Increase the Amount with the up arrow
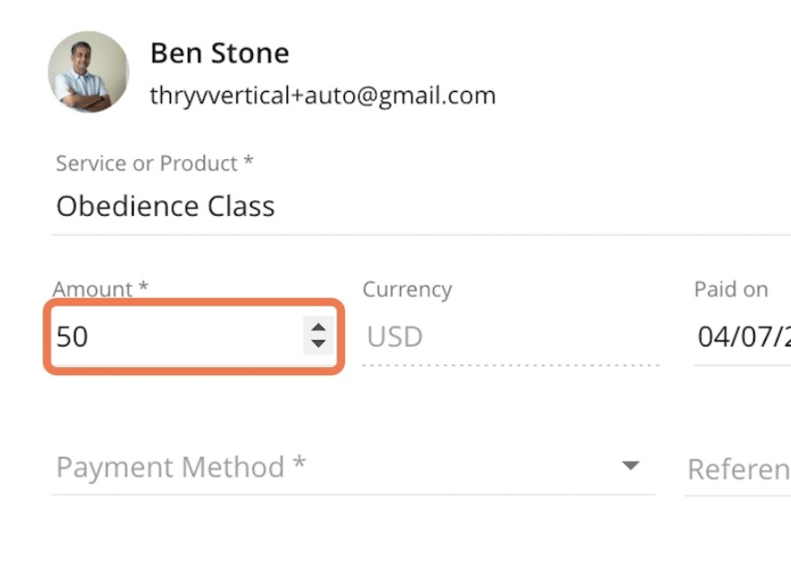Image resolution: width=791 pixels, height=563 pixels. pos(318,327)
